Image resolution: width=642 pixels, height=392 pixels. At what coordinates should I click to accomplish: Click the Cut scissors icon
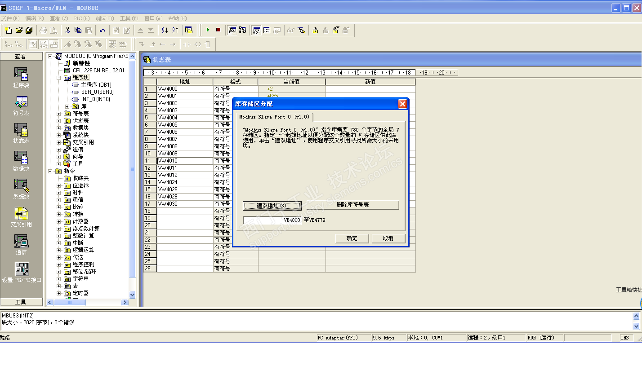67,30
